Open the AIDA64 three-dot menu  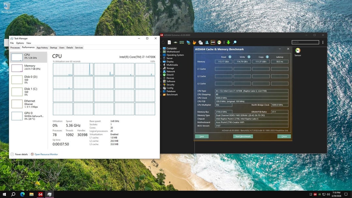click(x=323, y=42)
